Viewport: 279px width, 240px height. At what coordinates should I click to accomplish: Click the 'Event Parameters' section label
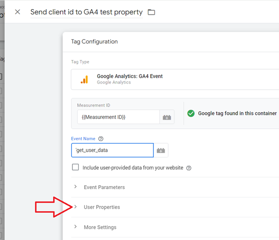pos(105,187)
